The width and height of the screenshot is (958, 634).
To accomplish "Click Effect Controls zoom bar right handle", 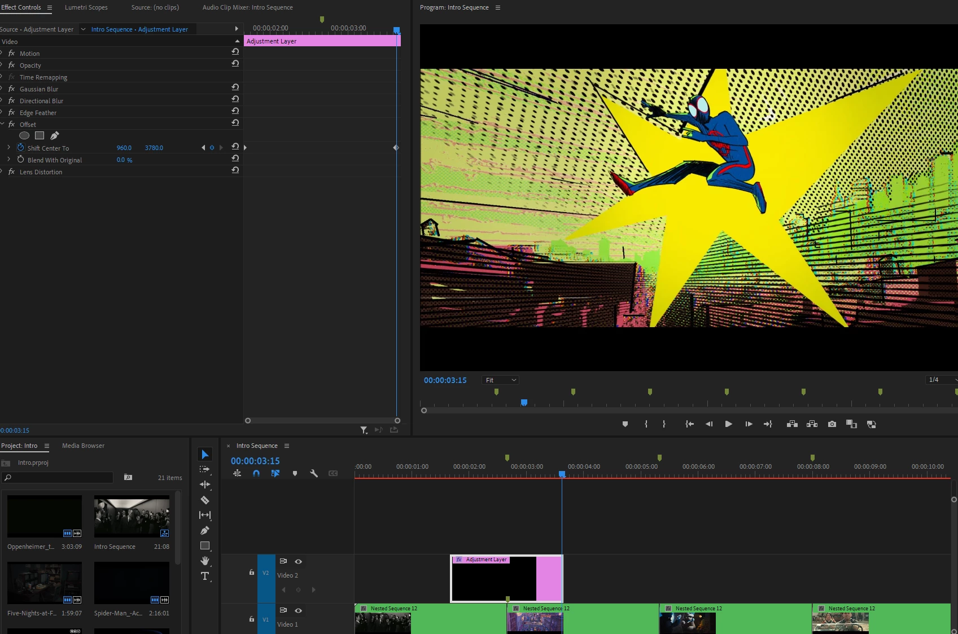I will point(397,421).
